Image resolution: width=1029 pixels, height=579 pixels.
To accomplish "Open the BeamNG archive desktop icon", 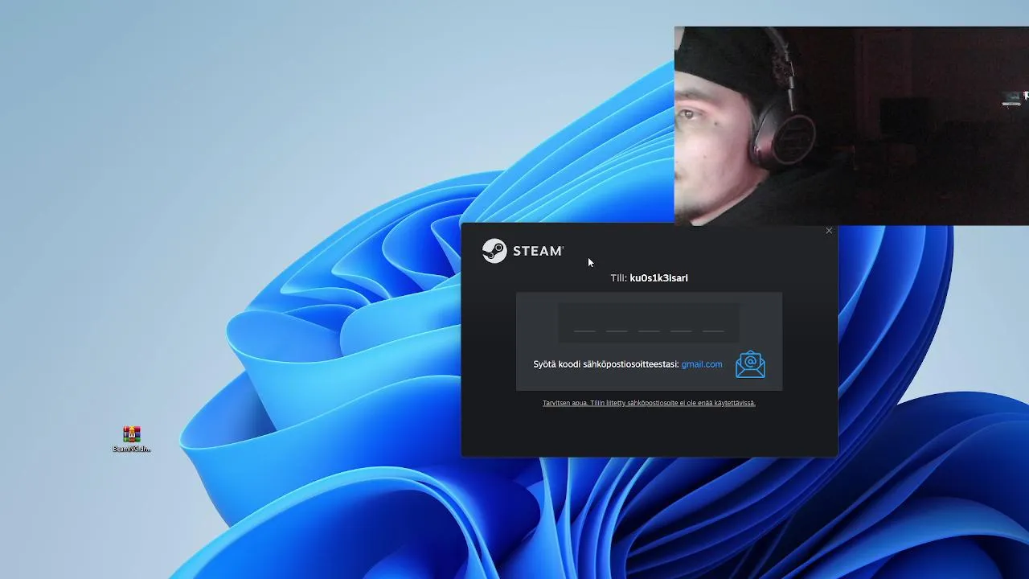I will 132,439.
